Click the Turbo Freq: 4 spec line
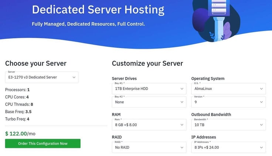272x156 pixels. pyautogui.click(x=17, y=119)
